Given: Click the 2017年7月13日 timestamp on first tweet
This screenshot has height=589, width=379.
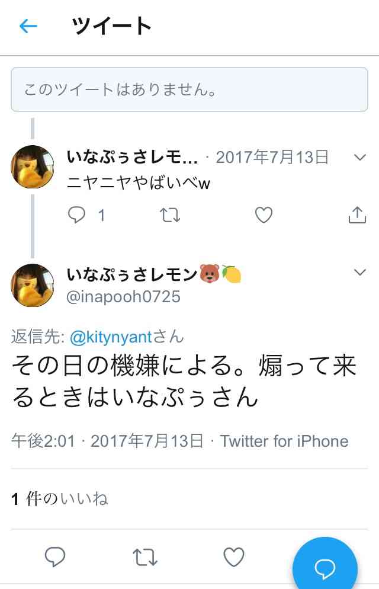Looking at the screenshot, I should tap(272, 157).
